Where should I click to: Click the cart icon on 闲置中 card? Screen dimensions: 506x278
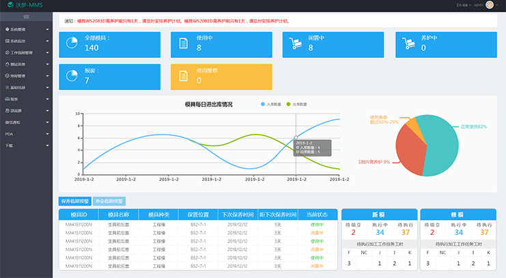[296, 43]
